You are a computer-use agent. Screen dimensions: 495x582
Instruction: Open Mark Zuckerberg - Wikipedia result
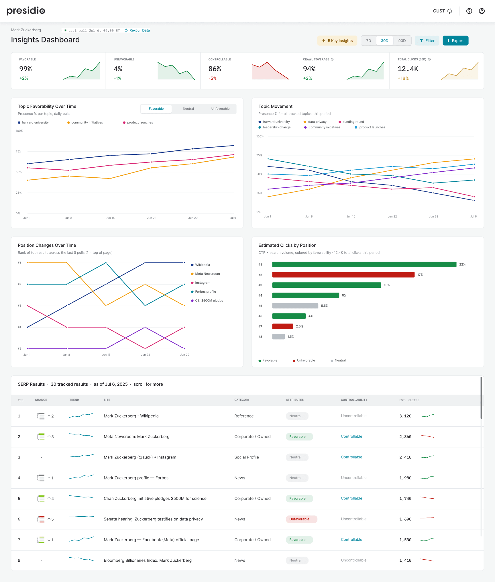click(x=131, y=416)
